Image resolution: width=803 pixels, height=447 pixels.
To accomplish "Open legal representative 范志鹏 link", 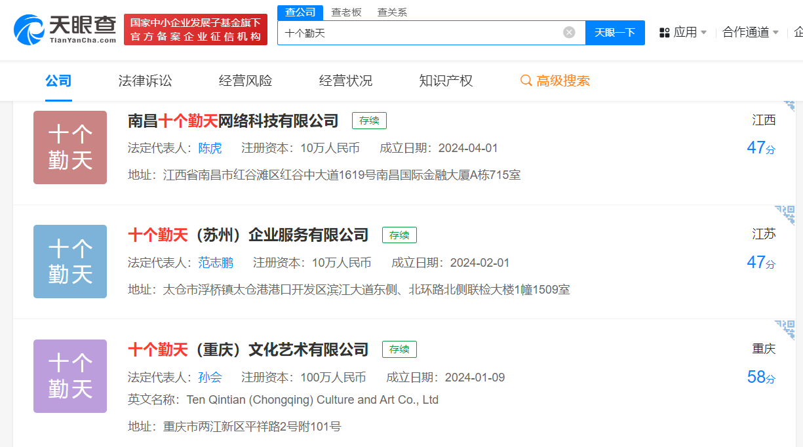I will coord(216,263).
